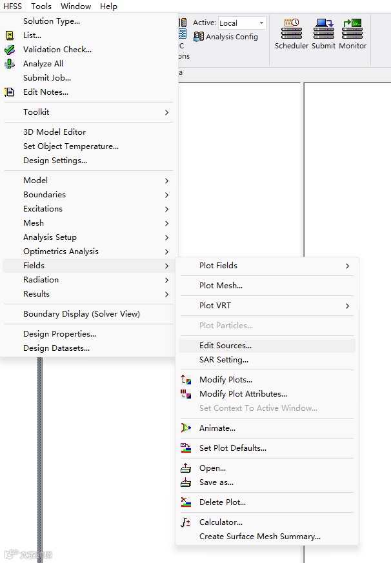The height and width of the screenshot is (563, 391).
Task: Click the Submit job toolbar icon
Action: click(323, 29)
